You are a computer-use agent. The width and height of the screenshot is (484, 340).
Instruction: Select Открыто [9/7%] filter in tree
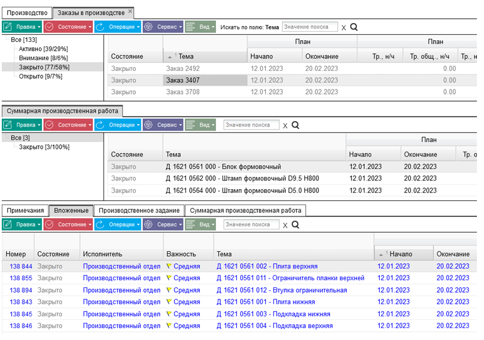tap(41, 76)
